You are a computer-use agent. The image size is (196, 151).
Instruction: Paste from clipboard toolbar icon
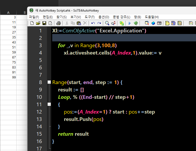click(79, 23)
